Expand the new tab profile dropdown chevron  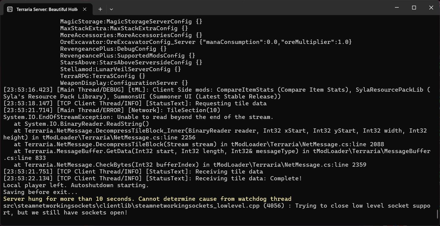pos(111,9)
